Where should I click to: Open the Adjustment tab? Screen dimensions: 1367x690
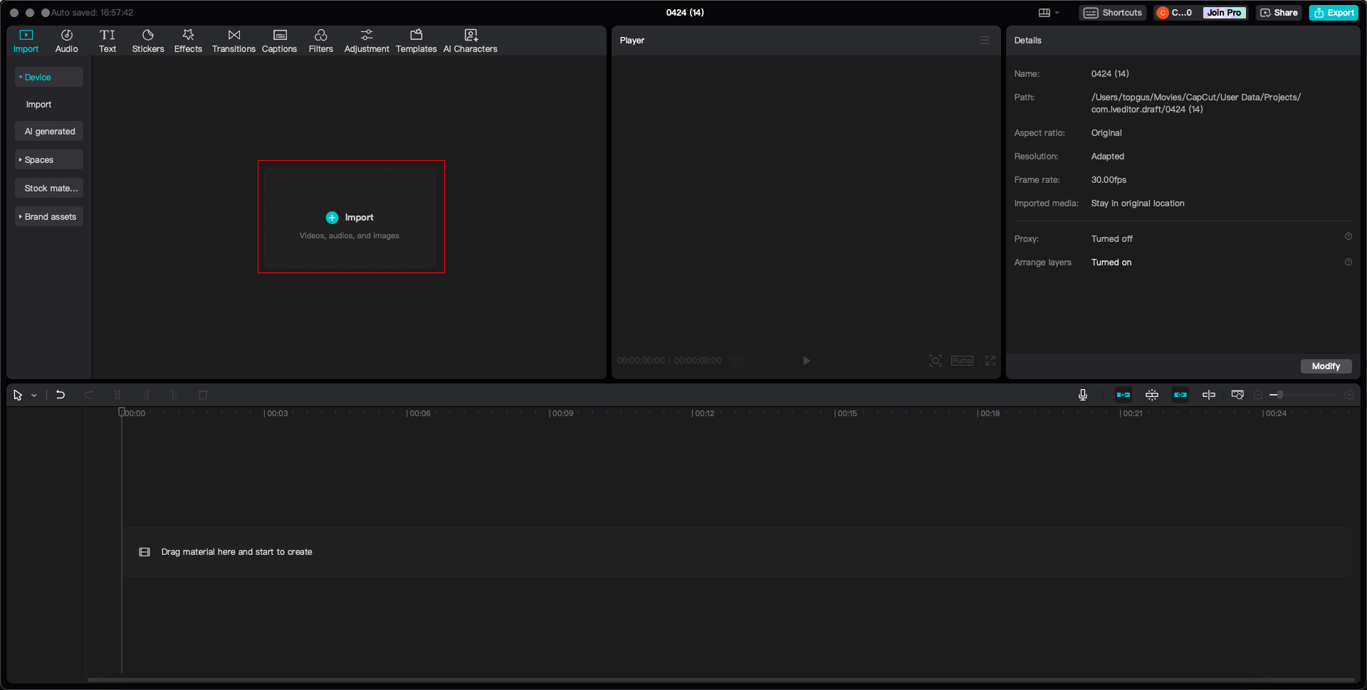point(367,41)
